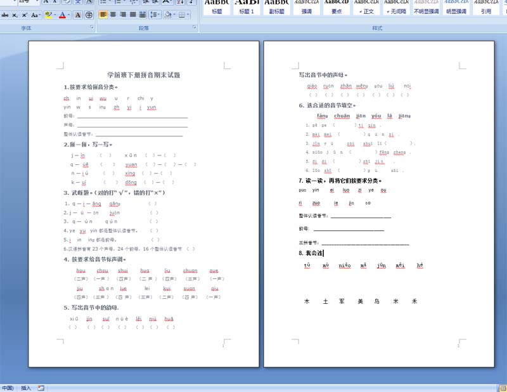Apply strikethrough formatting
The width and height of the screenshot is (507, 392).
click(5, 15)
